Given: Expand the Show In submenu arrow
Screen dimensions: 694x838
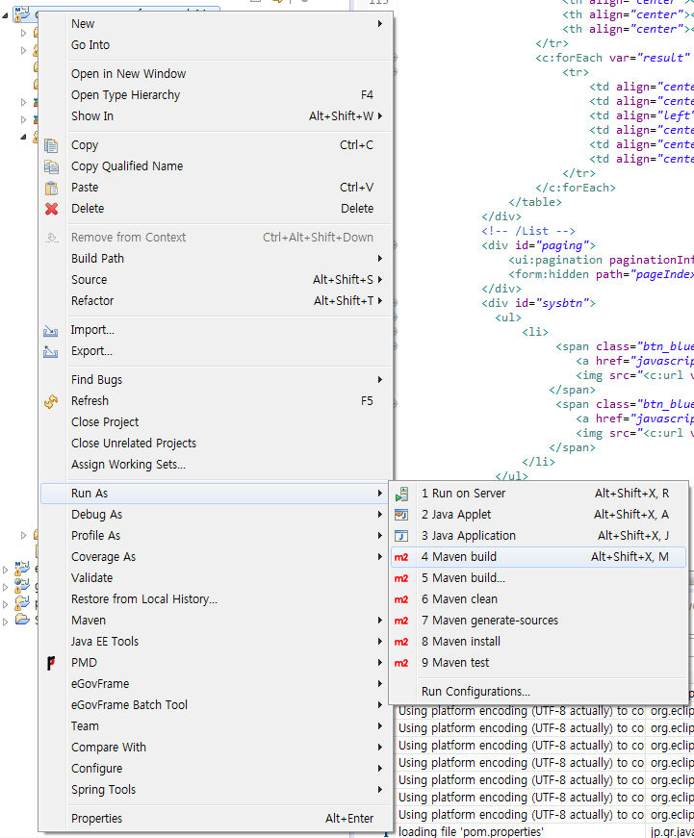Looking at the screenshot, I should click(x=380, y=116).
